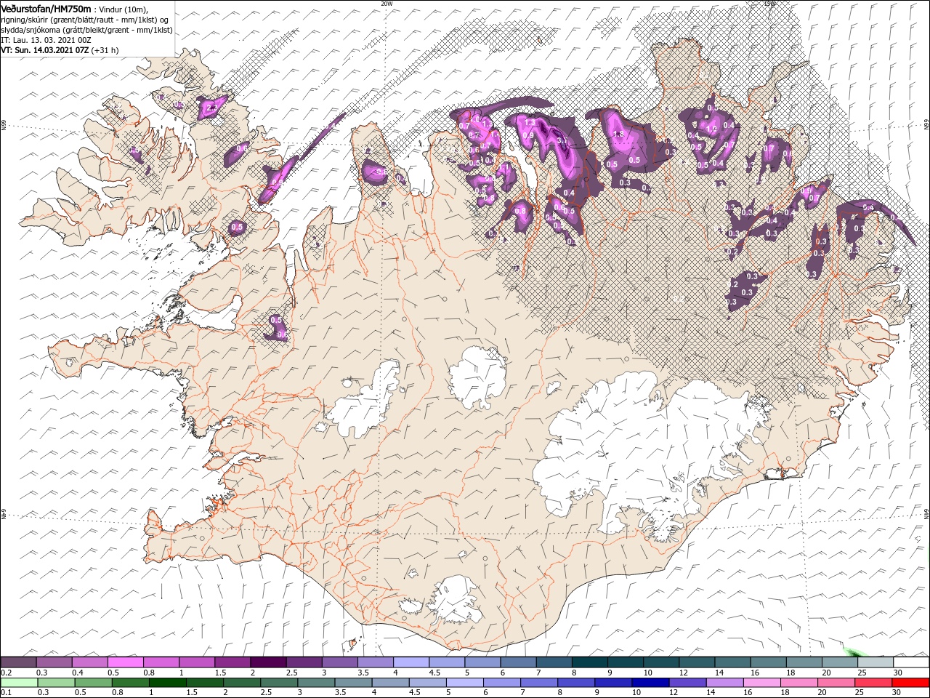The width and height of the screenshot is (930, 698).
Task: Click the 0.9 snowfall value label
Action: point(528,135)
